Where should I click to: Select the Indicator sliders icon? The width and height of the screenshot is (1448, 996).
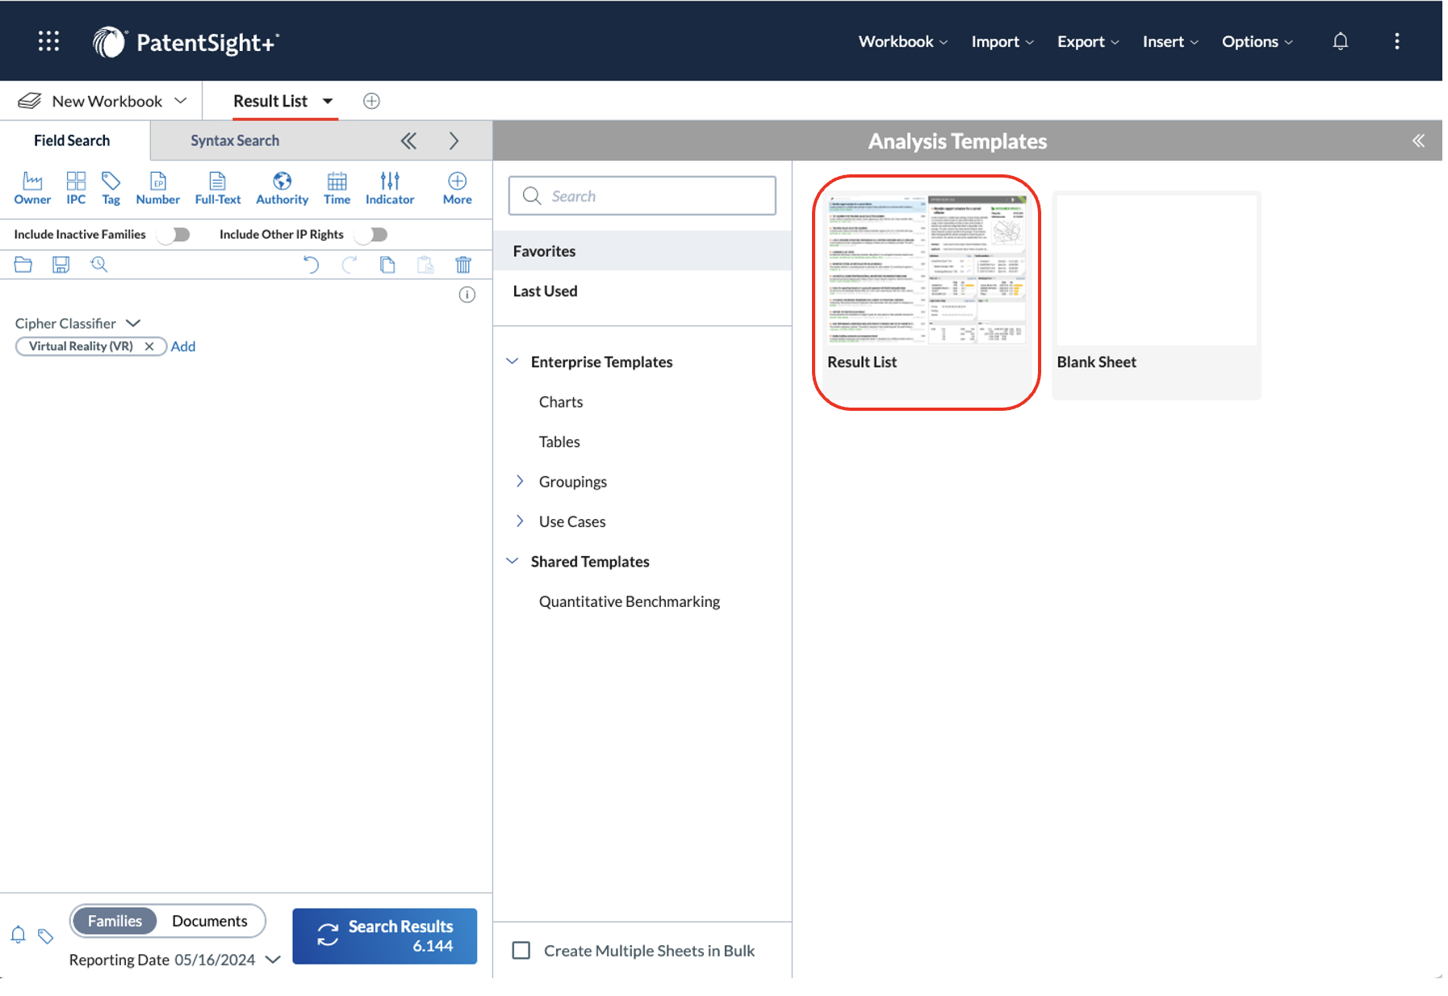point(390,188)
